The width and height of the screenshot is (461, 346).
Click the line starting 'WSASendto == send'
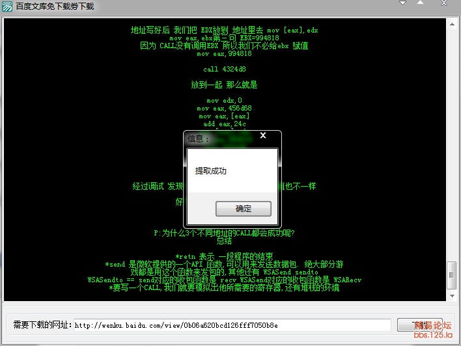(225, 280)
